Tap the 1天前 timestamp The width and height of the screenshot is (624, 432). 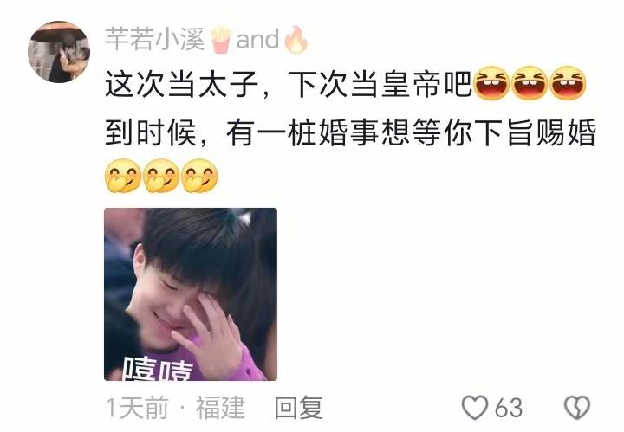coord(137,408)
